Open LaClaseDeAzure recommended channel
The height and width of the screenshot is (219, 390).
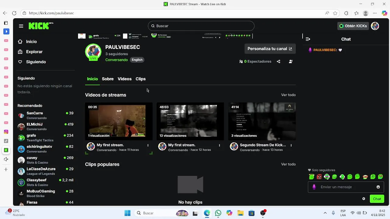pos(45,171)
